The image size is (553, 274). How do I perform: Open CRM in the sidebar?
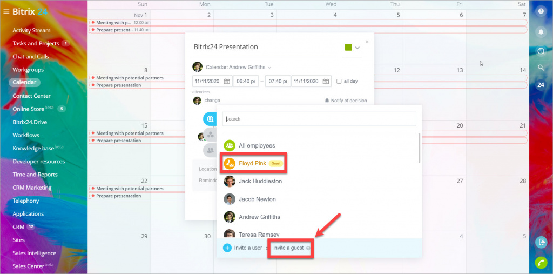point(19,226)
